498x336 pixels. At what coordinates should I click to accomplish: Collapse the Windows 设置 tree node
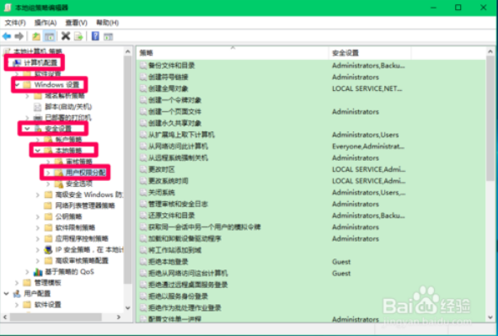tap(17, 85)
